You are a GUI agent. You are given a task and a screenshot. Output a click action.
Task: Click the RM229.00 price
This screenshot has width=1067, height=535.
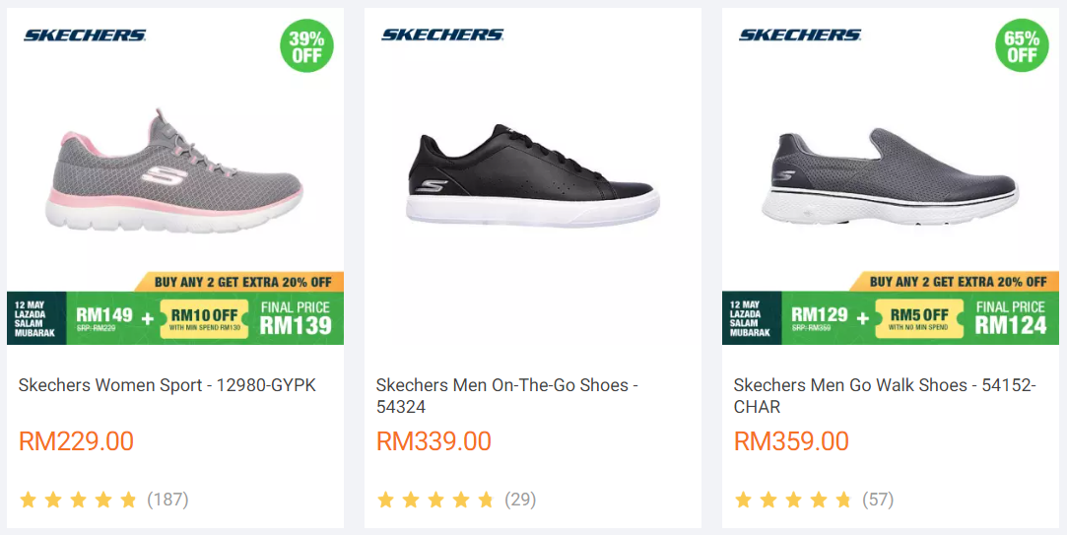[76, 440]
